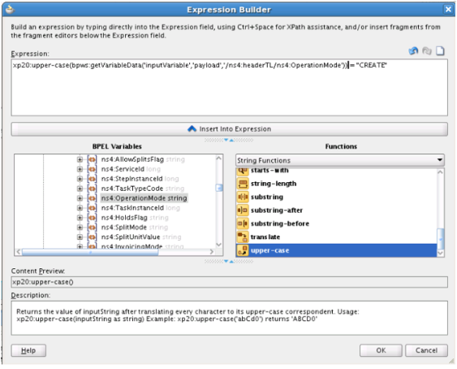Expand the ns4:TaskTypeCode node
The width and height of the screenshot is (457, 369).
point(80,189)
